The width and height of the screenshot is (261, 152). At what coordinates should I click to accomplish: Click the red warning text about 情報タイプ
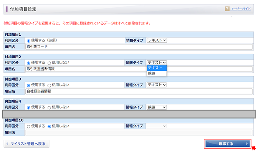click(77, 23)
